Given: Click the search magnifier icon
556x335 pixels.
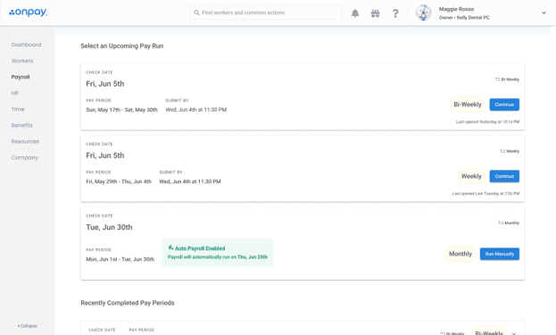Looking at the screenshot, I should pos(196,13).
